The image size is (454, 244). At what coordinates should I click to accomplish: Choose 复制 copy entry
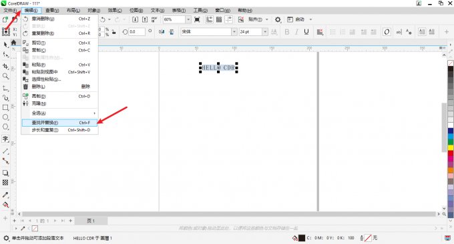pos(59,50)
